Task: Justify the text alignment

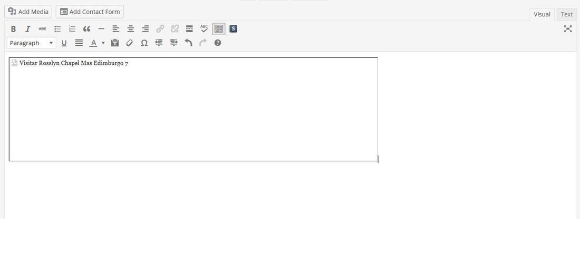Action: click(x=79, y=43)
